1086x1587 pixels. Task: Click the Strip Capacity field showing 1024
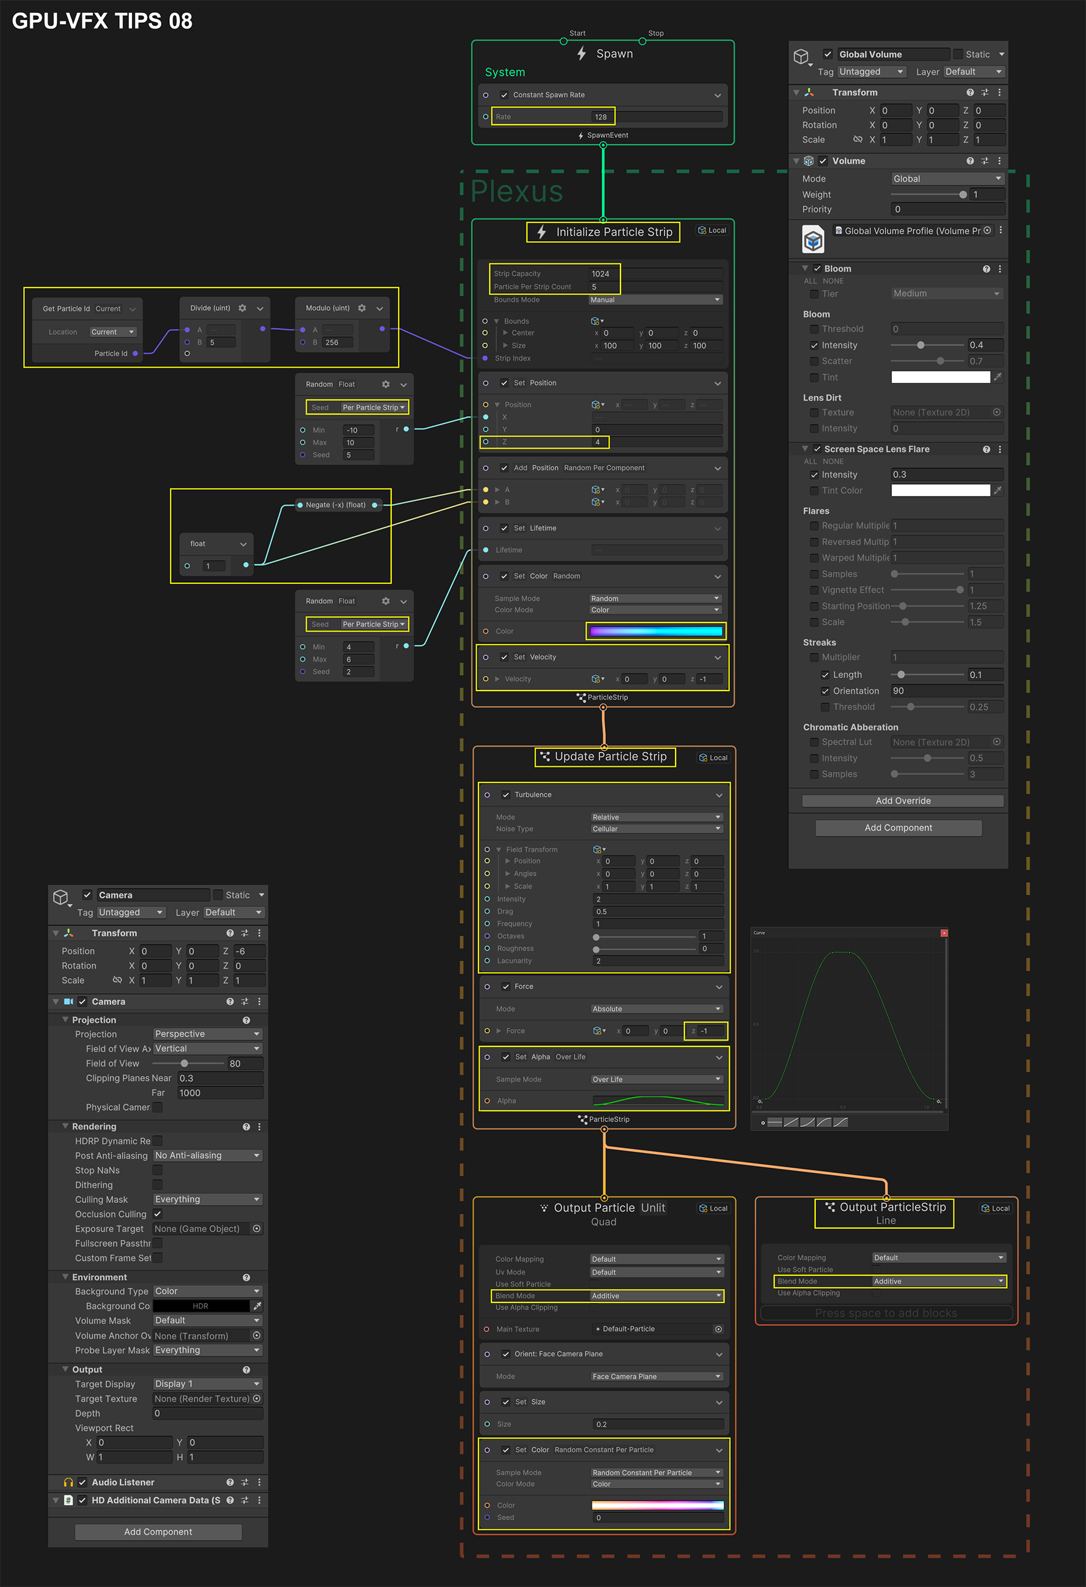click(x=656, y=274)
